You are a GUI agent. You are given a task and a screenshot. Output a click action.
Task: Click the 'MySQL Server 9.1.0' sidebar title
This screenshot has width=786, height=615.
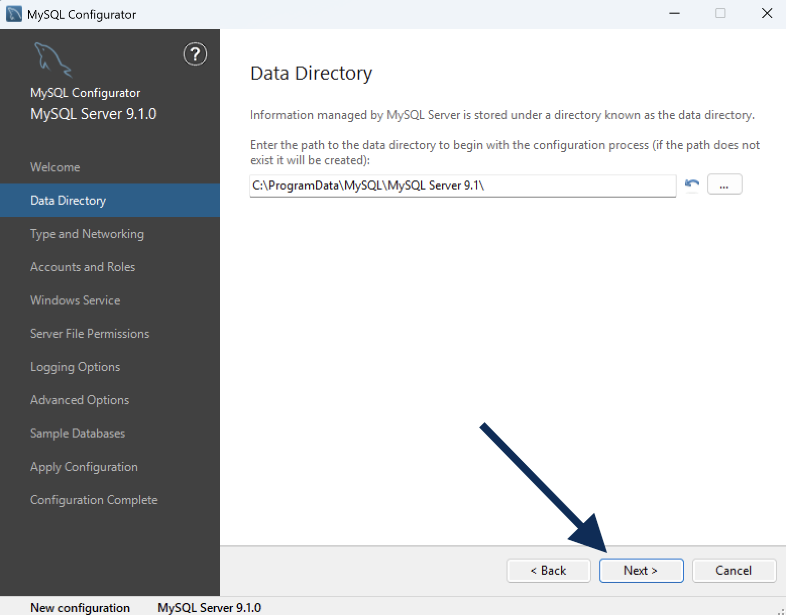(x=93, y=113)
